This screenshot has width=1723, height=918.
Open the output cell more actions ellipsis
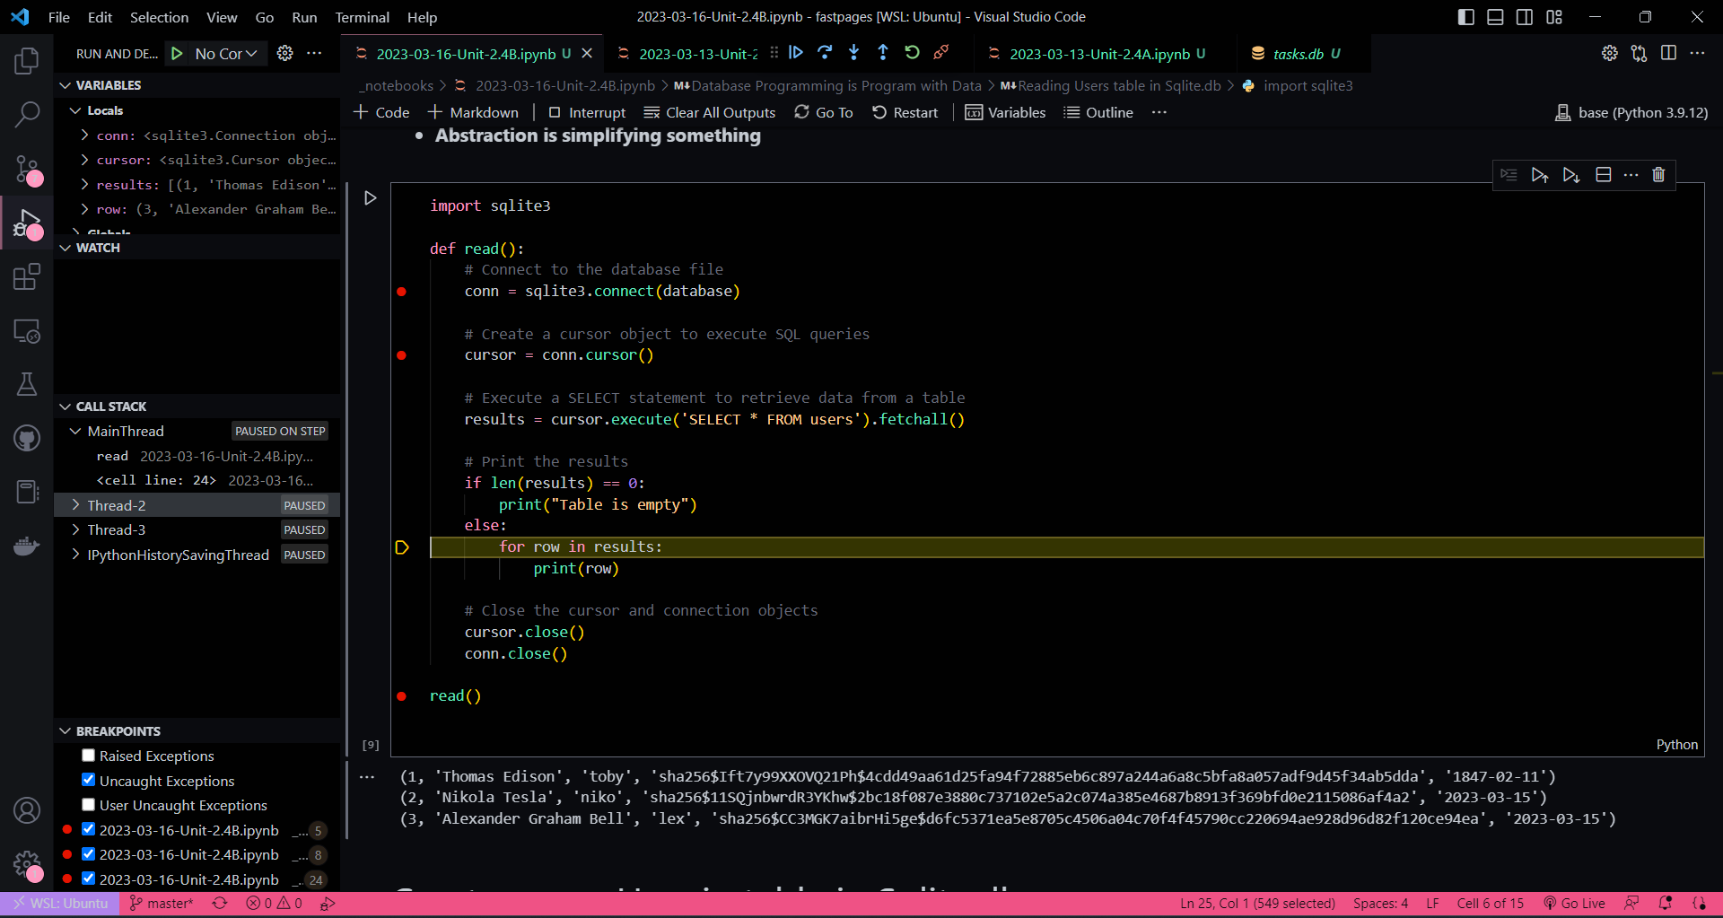(x=367, y=777)
